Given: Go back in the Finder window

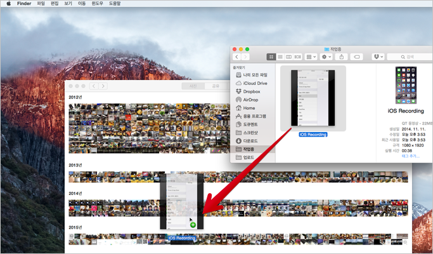Looking at the screenshot, I should pyautogui.click(x=236, y=57).
